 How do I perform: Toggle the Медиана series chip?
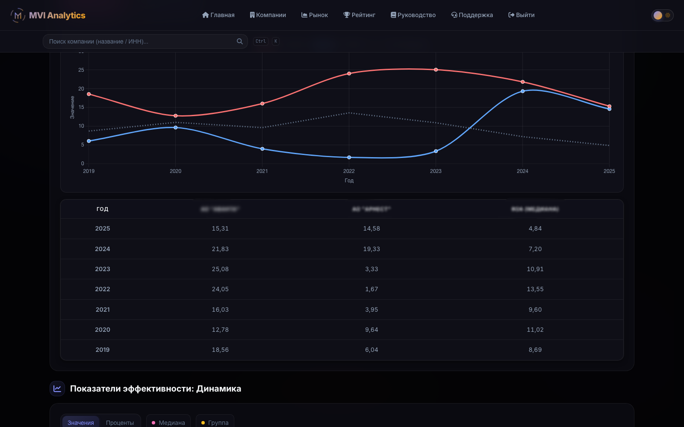pyautogui.click(x=168, y=422)
